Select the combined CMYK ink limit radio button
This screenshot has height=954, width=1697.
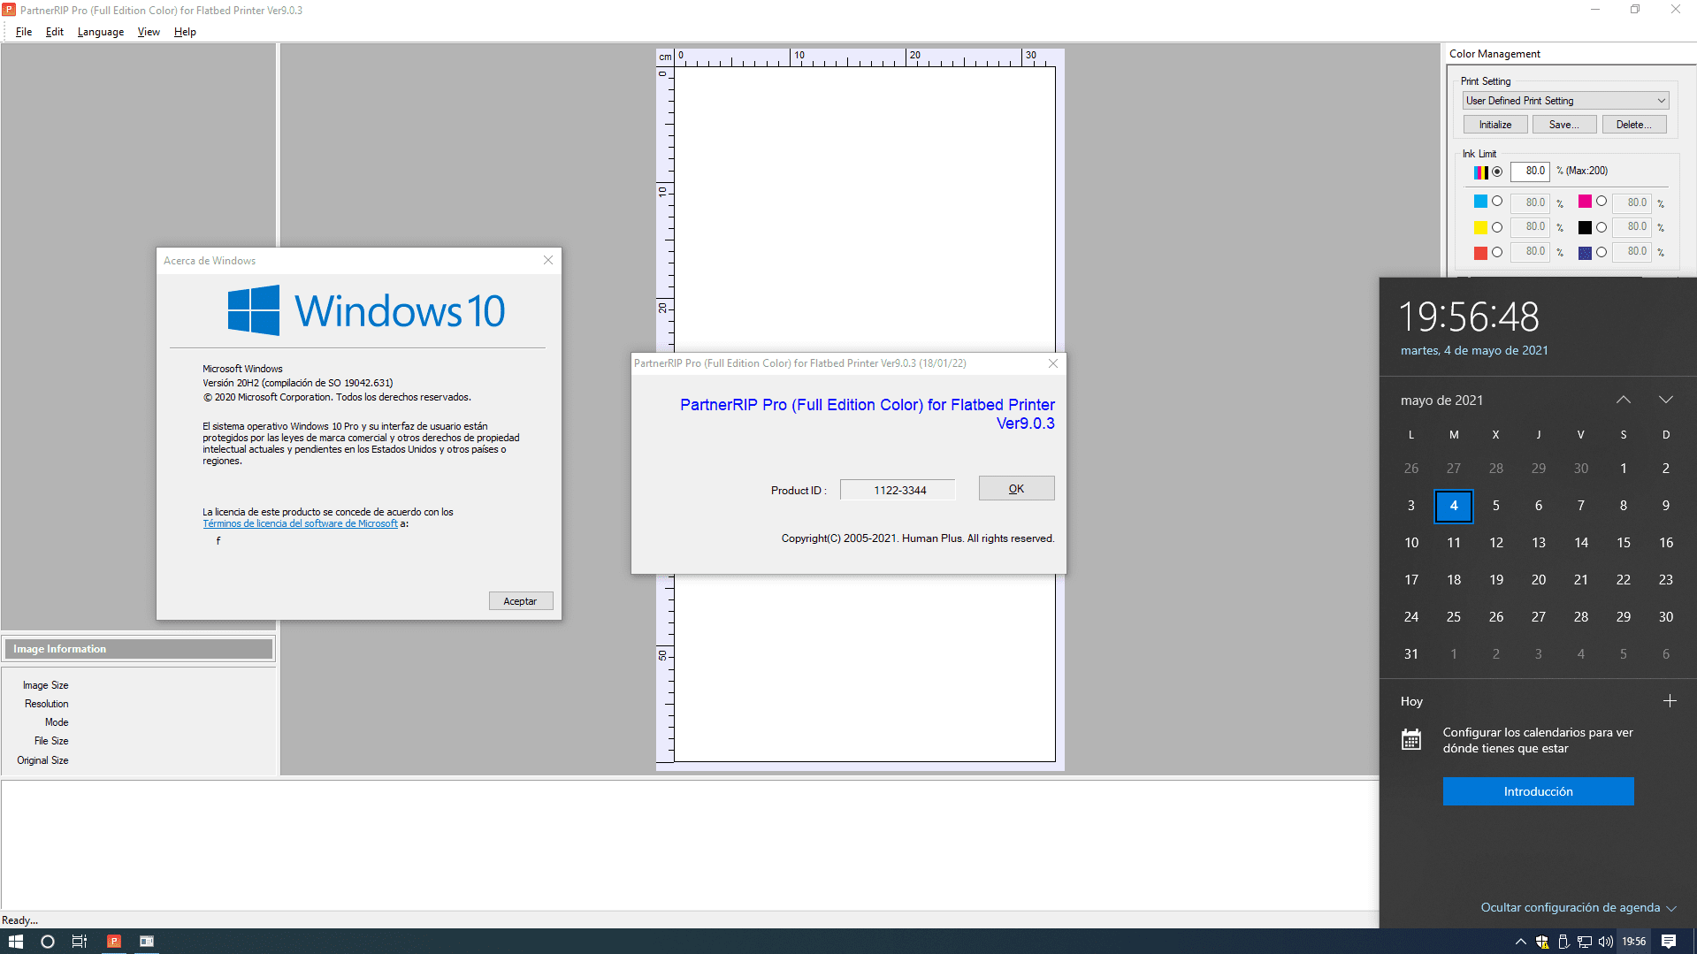pos(1499,172)
